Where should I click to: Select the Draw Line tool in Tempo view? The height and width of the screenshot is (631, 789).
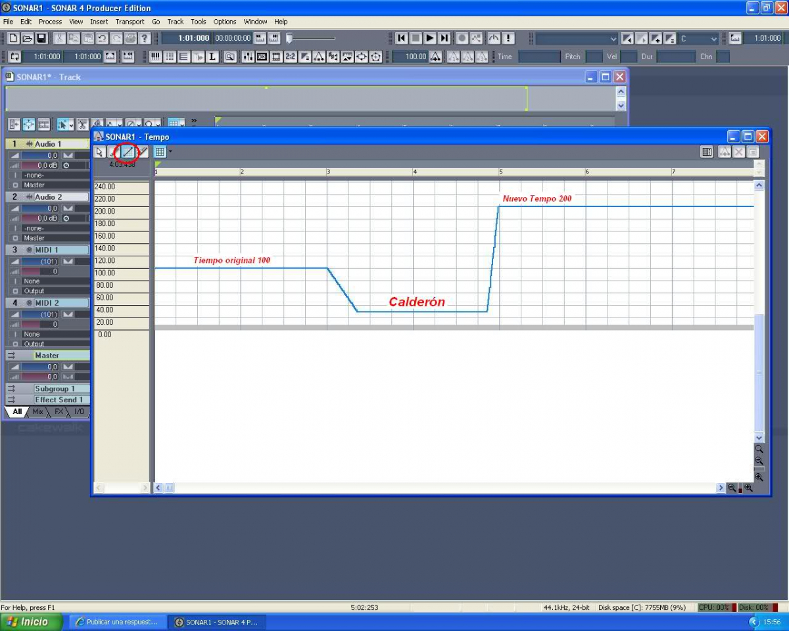(x=128, y=152)
